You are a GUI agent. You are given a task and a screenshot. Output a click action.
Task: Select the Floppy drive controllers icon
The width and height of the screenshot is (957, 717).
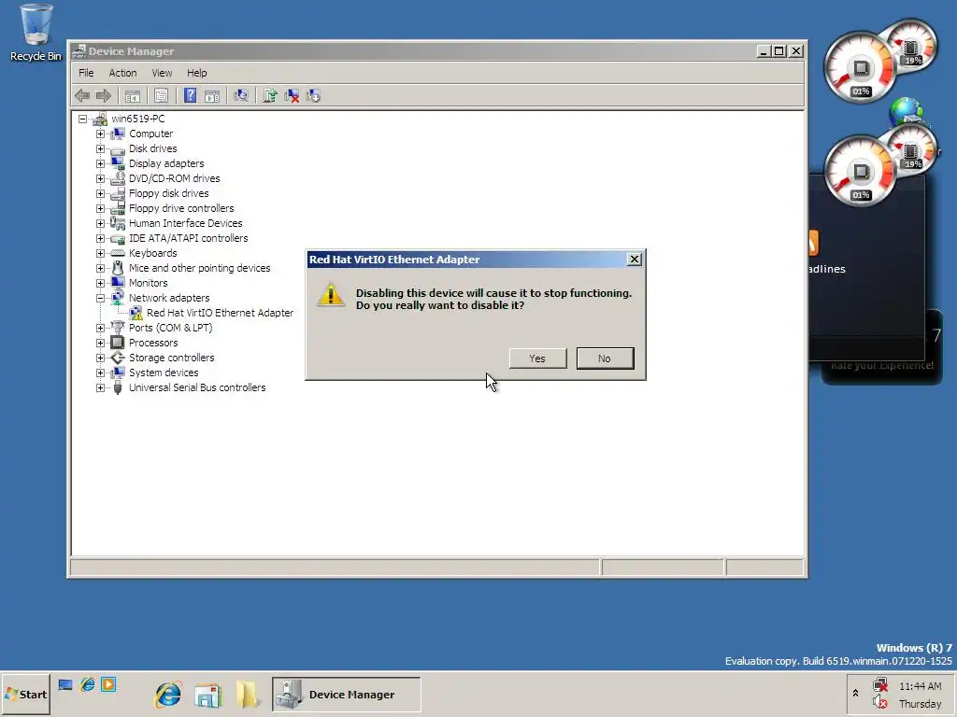118,208
